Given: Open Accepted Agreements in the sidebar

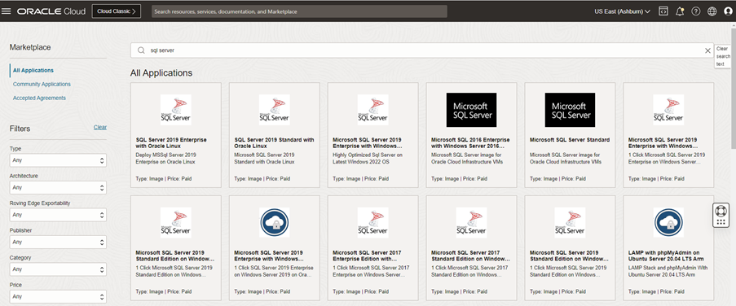Looking at the screenshot, I should tap(39, 98).
